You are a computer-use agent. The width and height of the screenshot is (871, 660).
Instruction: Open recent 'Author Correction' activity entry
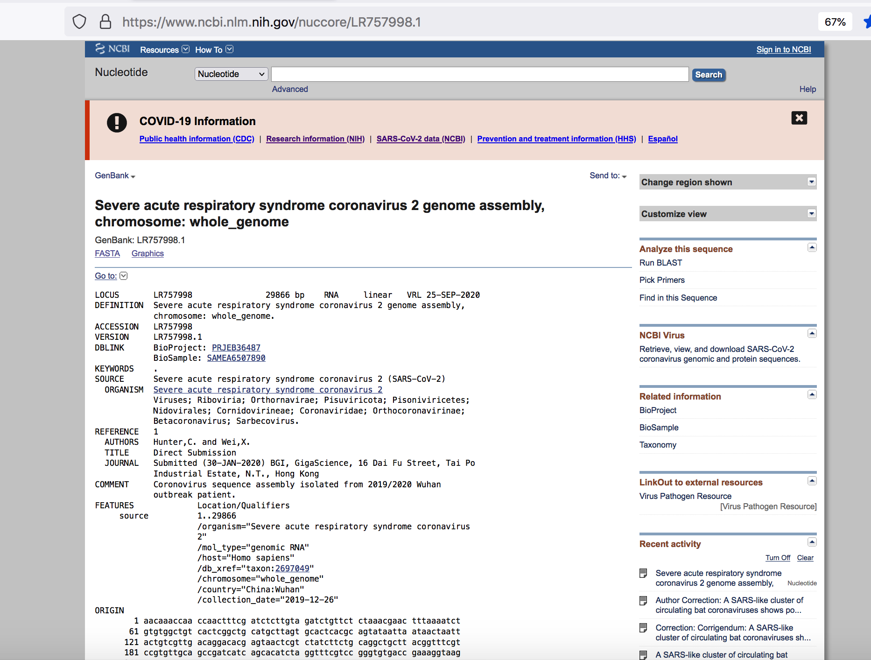(729, 605)
